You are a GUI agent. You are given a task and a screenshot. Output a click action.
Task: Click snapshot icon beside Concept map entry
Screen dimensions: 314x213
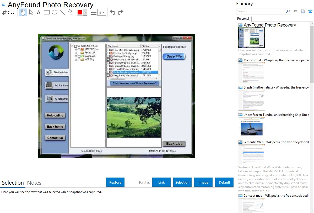240,196
